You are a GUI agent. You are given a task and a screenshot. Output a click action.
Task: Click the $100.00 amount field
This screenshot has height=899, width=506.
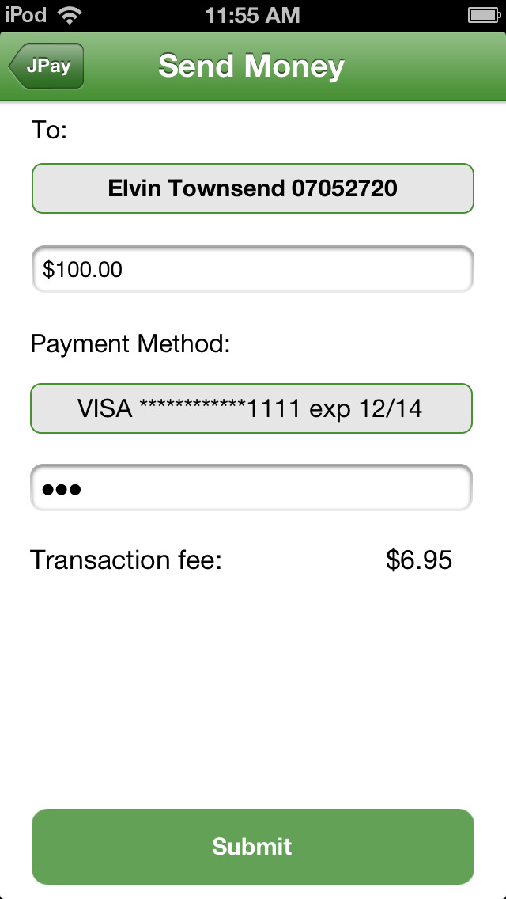tap(252, 270)
